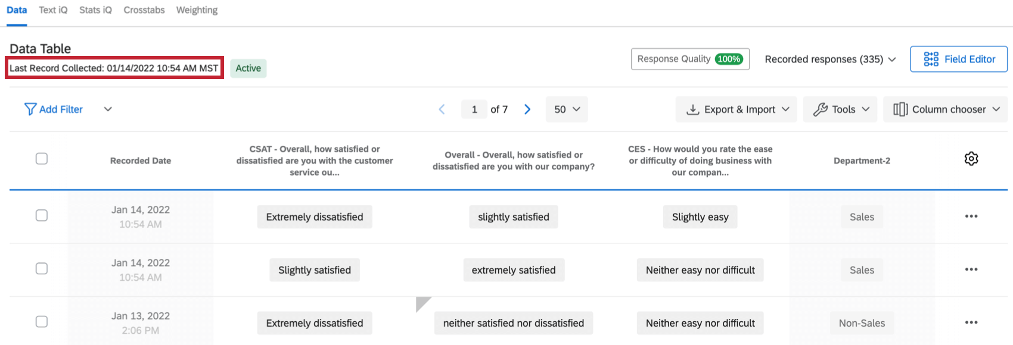Expand the Recorded responses (335) dropdown
The width and height of the screenshot is (1013, 345).
(x=829, y=59)
